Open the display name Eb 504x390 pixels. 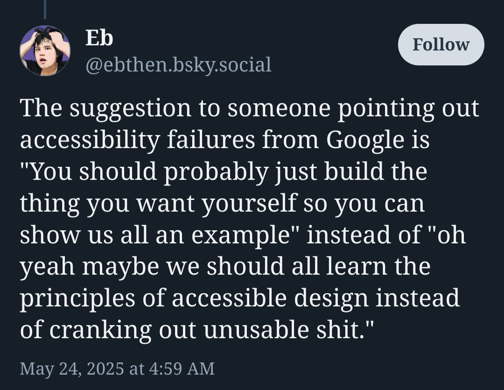tap(99, 38)
